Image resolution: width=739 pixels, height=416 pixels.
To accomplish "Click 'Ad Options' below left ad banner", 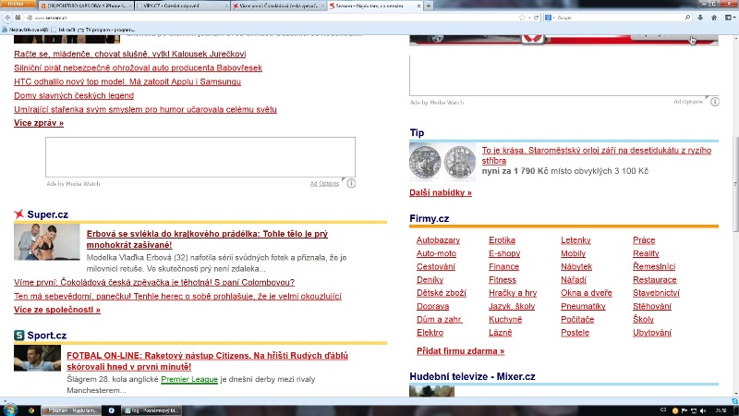I will 324,183.
